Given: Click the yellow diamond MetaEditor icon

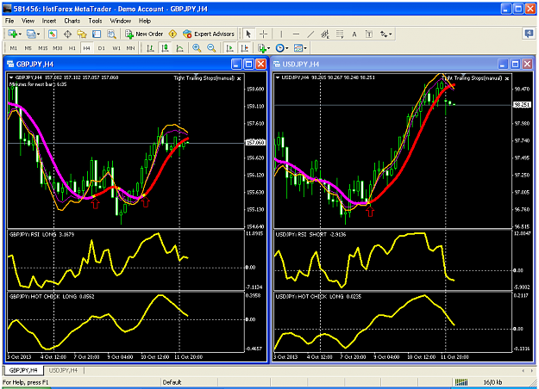Looking at the screenshot, I should 172,34.
